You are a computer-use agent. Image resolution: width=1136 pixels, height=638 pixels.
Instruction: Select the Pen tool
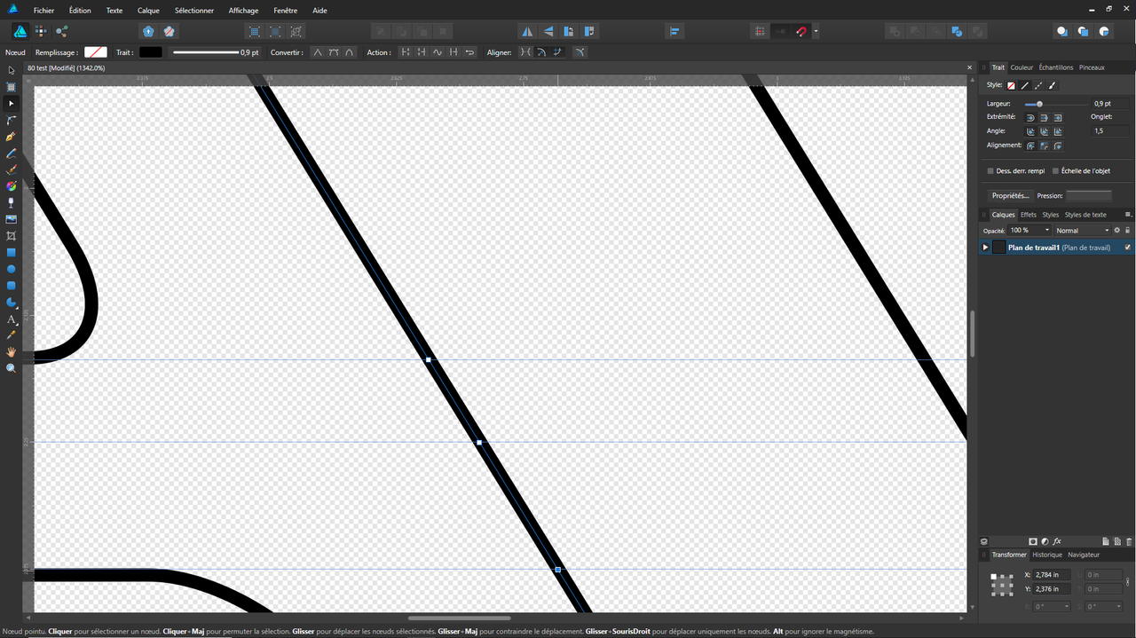coord(12,137)
